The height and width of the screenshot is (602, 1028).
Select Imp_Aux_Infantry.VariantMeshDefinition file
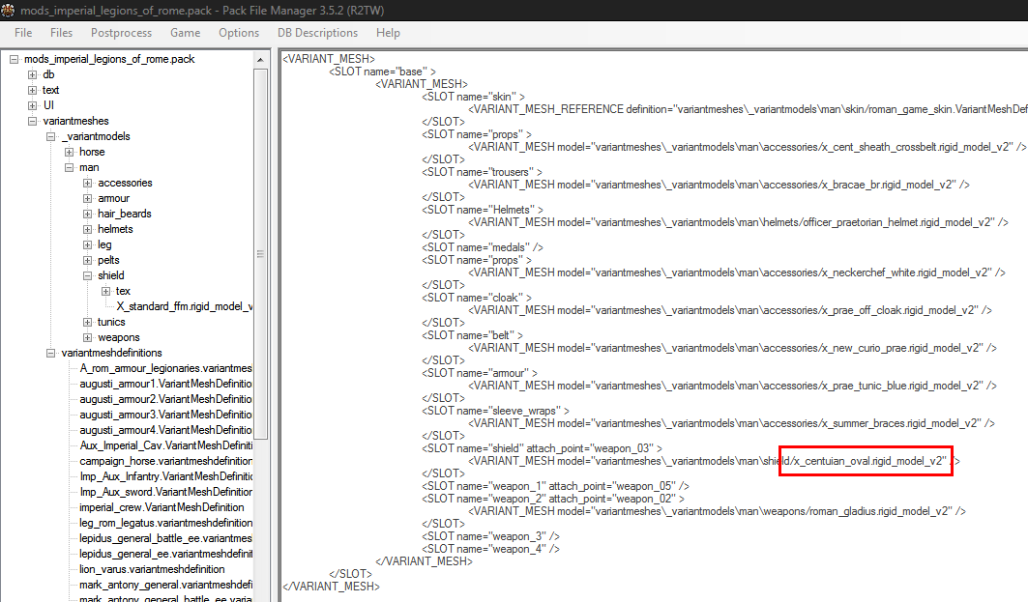click(166, 476)
